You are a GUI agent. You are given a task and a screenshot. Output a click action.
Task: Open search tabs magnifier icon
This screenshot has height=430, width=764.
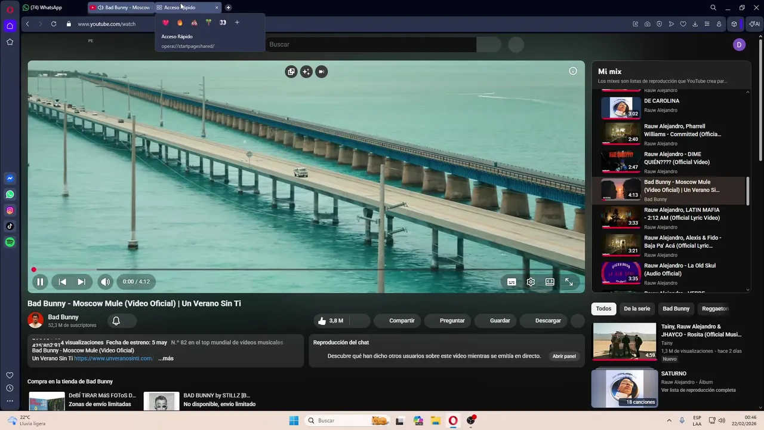click(713, 8)
